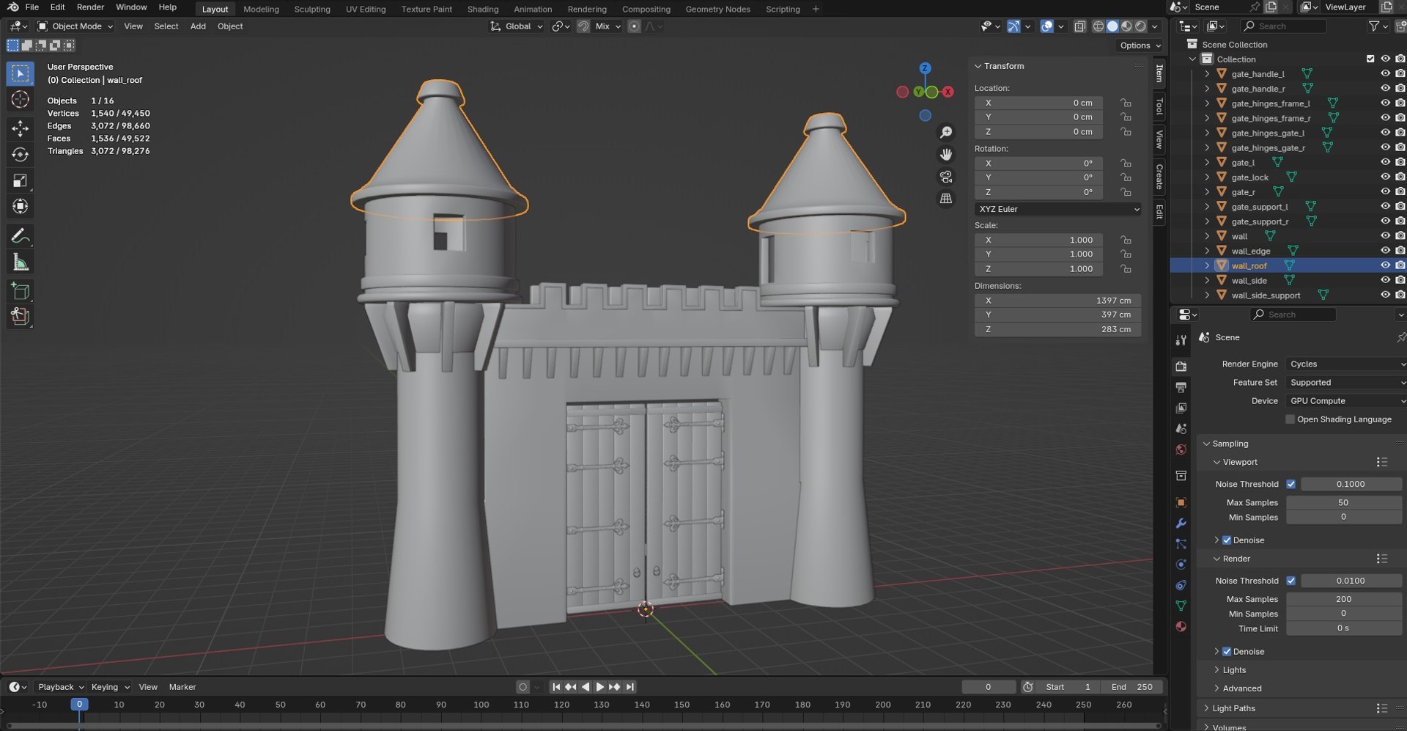Hide wall_roof with eye icon
The width and height of the screenshot is (1407, 731).
[1385, 265]
